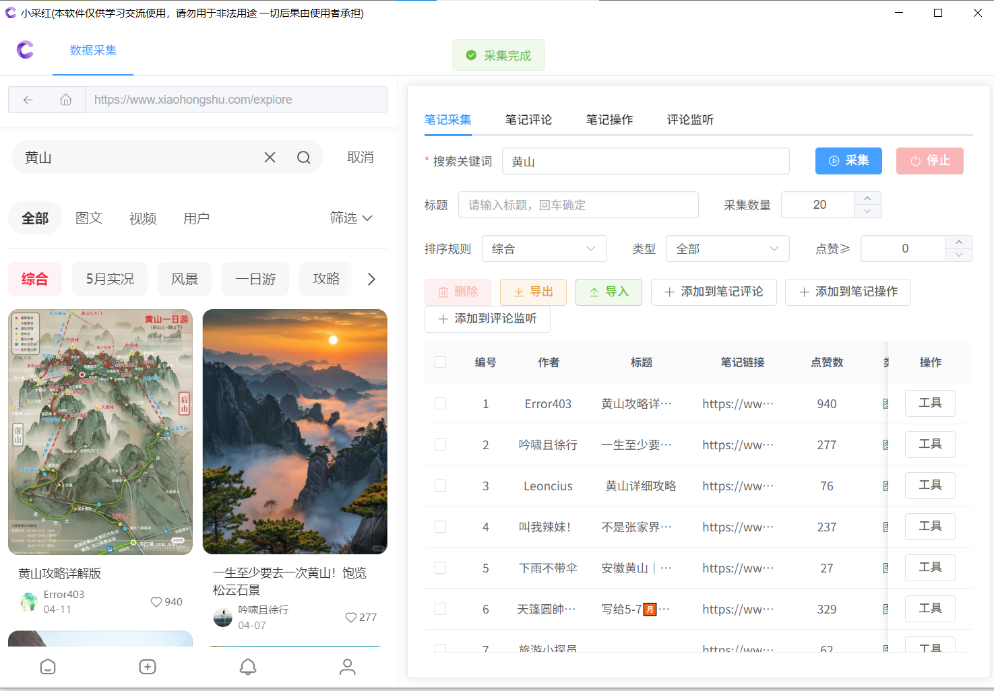Click the purple app logo icon

pyautogui.click(x=26, y=50)
